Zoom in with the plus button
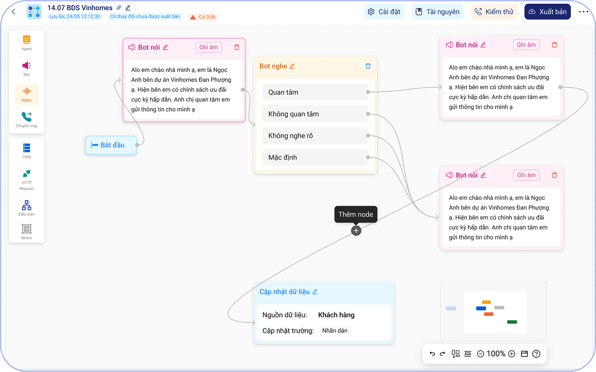596x372 pixels. pos(512,354)
